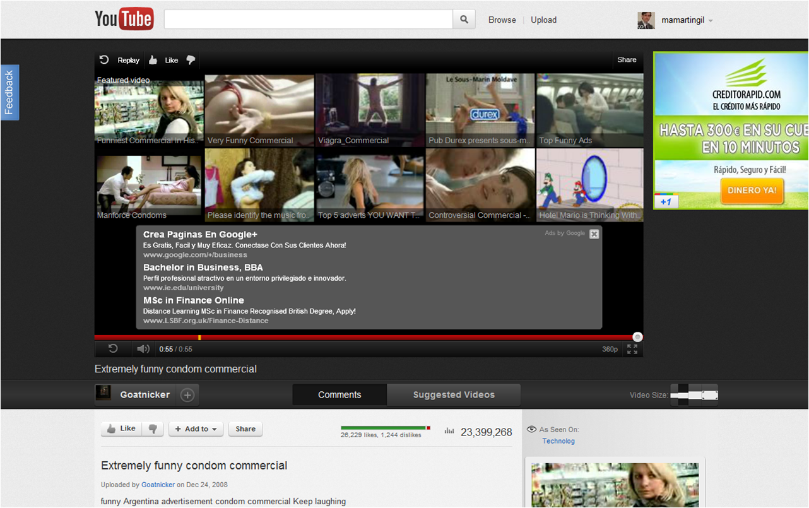Click the www.ie.edu/university ad URL
This screenshot has width=809, height=508.
tap(184, 288)
